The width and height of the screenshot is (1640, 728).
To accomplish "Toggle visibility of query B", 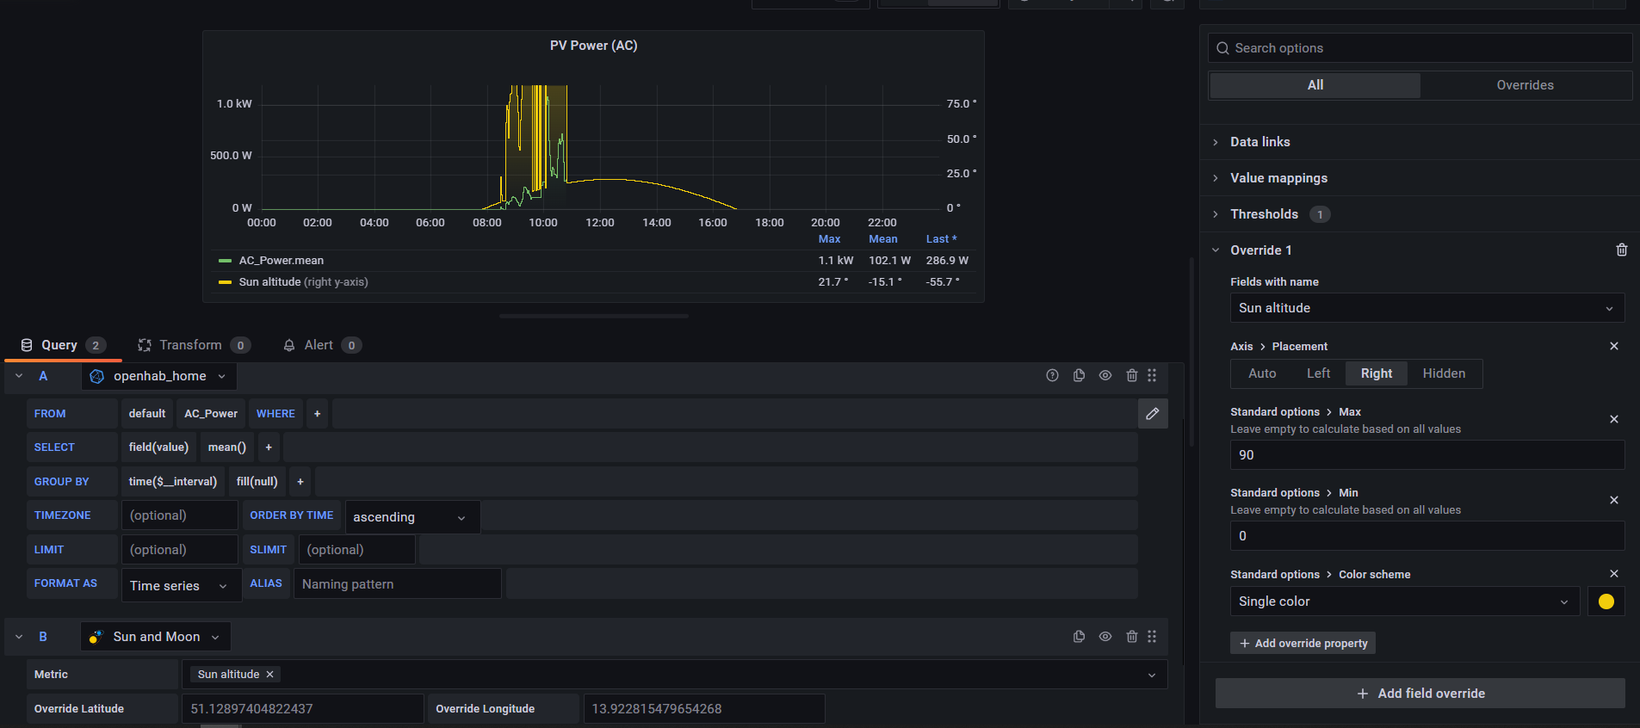I will [x=1105, y=637].
